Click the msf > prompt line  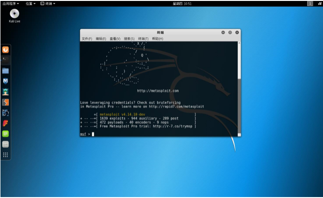tap(87, 134)
